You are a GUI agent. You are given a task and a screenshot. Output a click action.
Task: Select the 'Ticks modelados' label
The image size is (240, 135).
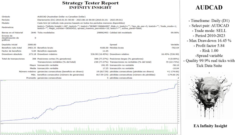click(x=46, y=32)
